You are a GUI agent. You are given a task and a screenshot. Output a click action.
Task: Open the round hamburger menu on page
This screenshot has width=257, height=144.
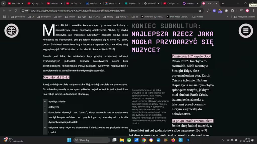(246, 30)
